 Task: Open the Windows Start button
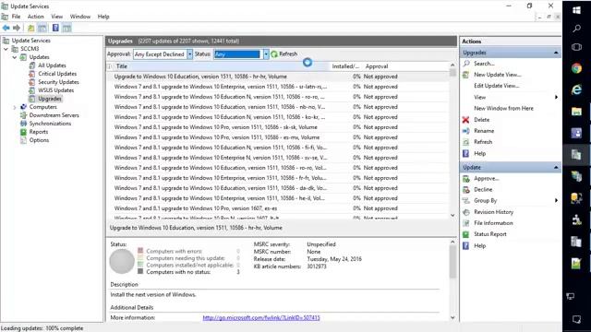[x=576, y=10]
